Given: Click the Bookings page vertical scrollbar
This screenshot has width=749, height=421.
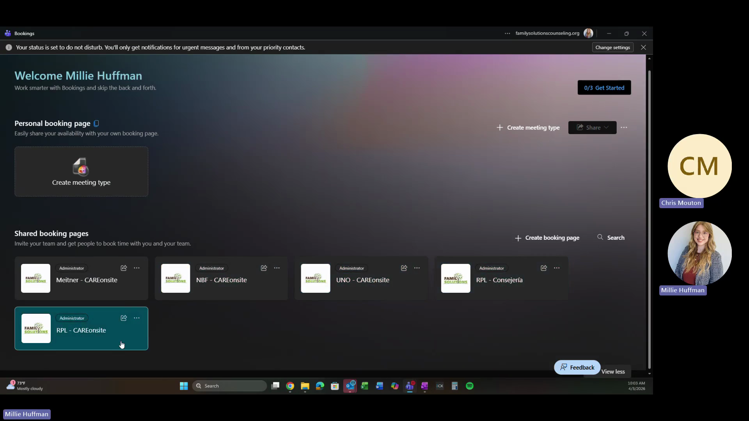Looking at the screenshot, I should 649,219.
